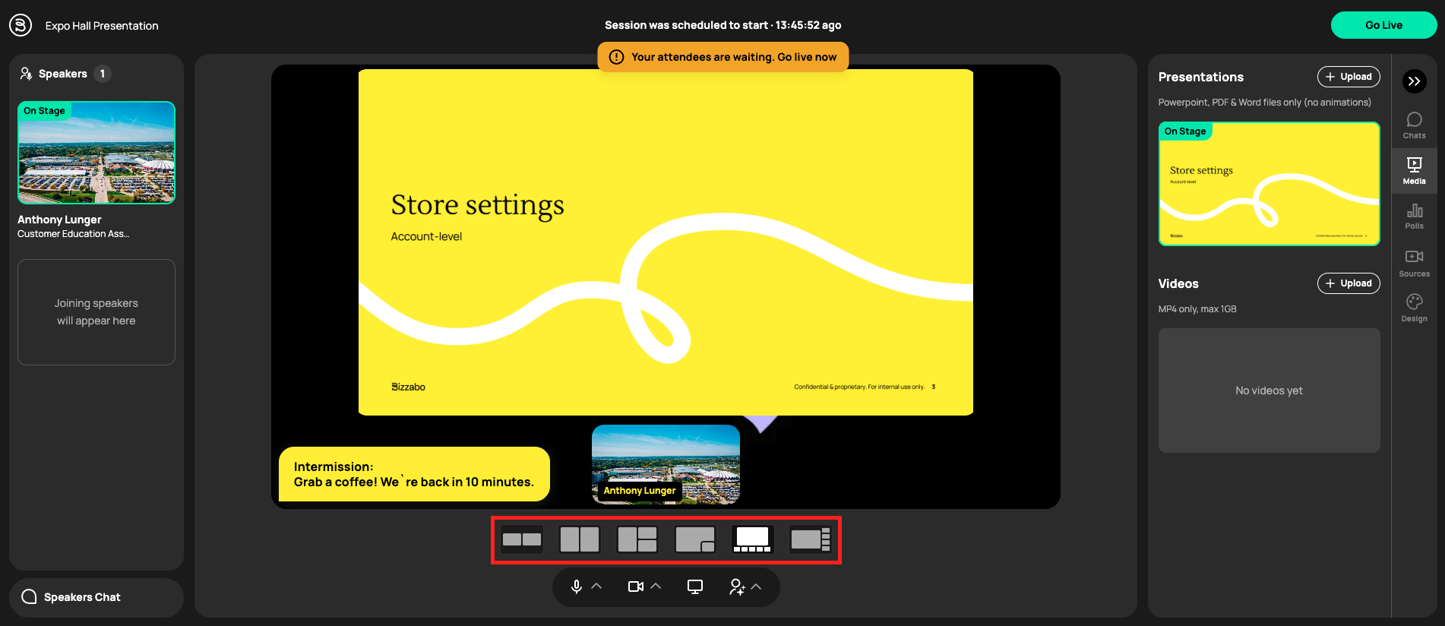Image resolution: width=1445 pixels, height=626 pixels.
Task: Expand microphone options chevron
Action: (x=596, y=586)
